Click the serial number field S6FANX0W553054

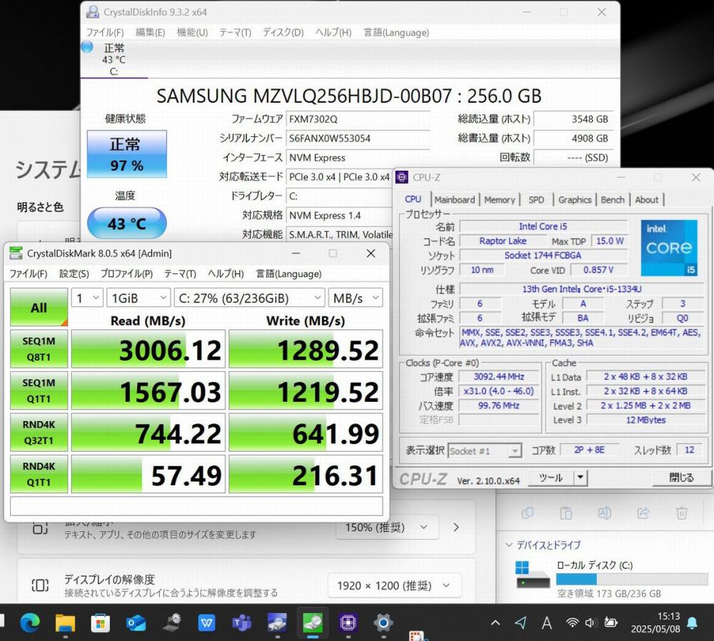point(358,138)
